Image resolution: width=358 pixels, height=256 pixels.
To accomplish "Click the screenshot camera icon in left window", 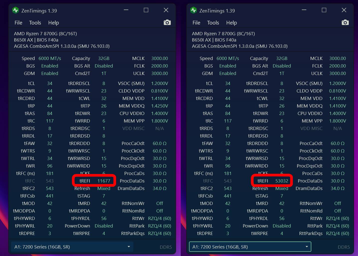I will pyautogui.click(x=167, y=22).
